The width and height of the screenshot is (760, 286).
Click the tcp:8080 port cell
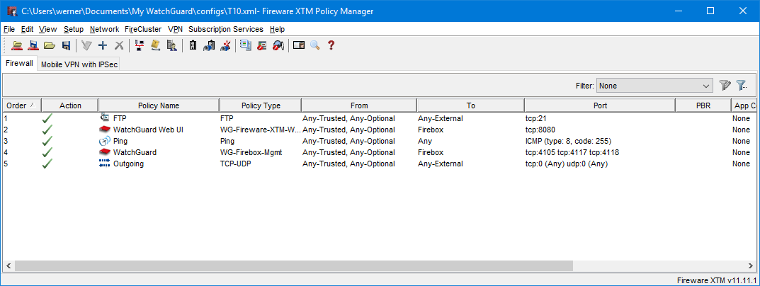pos(599,130)
